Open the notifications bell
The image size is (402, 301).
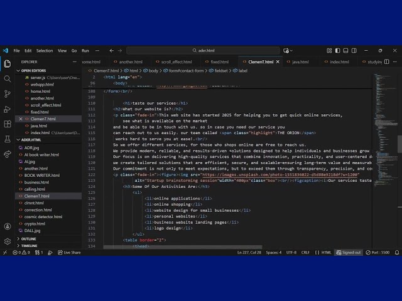point(396,252)
